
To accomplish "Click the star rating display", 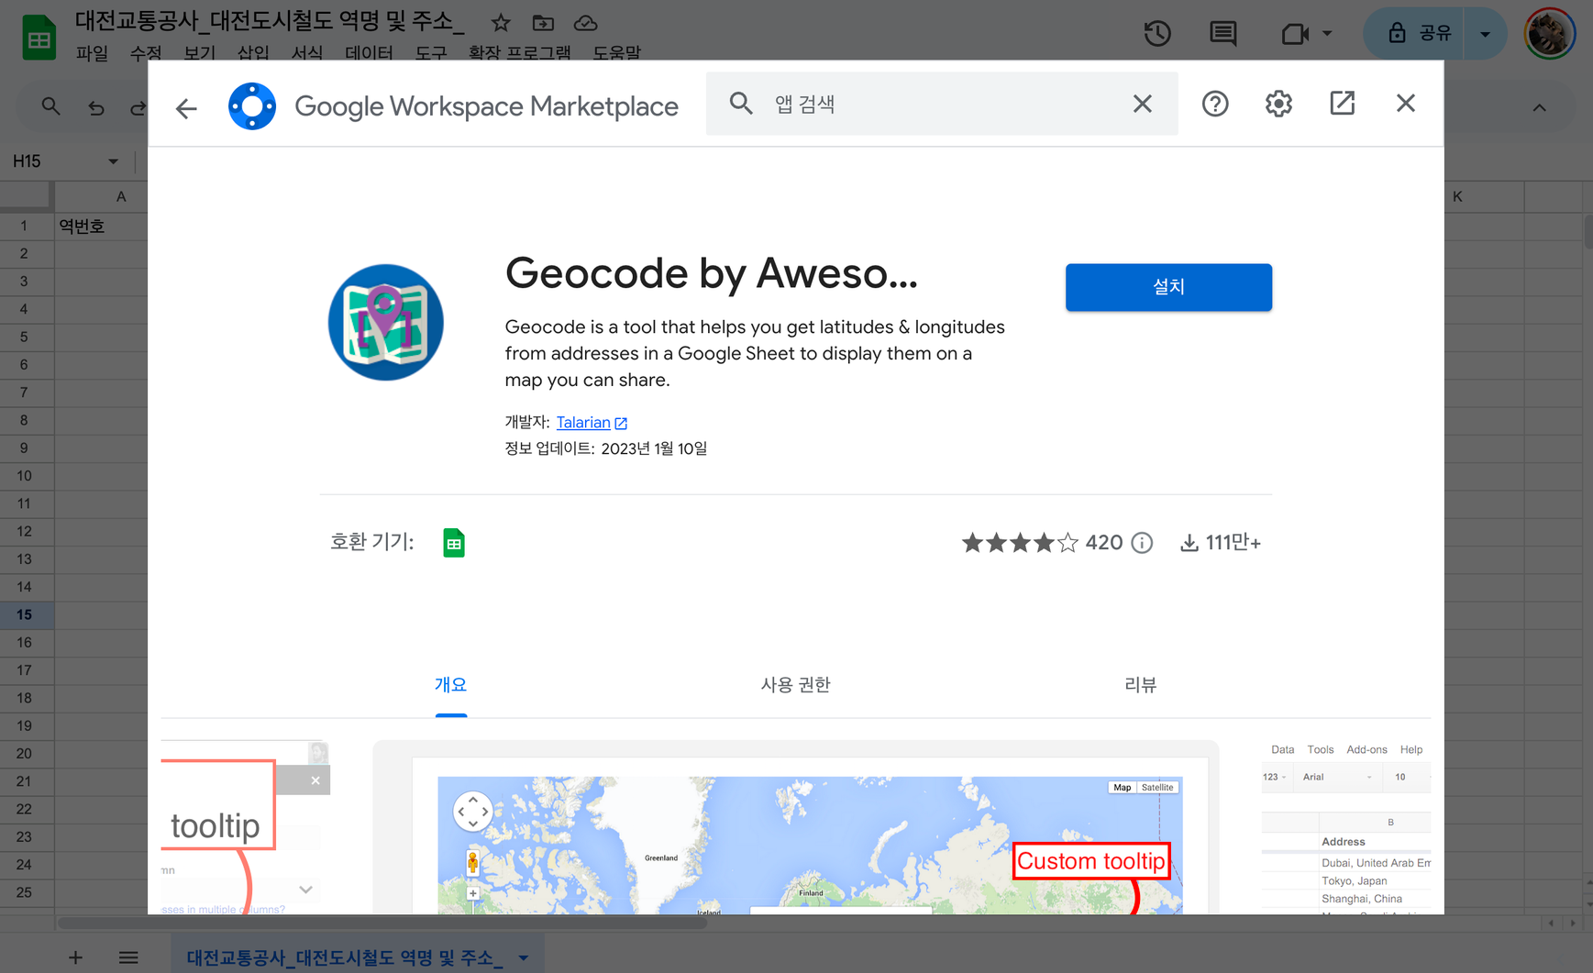I will tap(1019, 543).
